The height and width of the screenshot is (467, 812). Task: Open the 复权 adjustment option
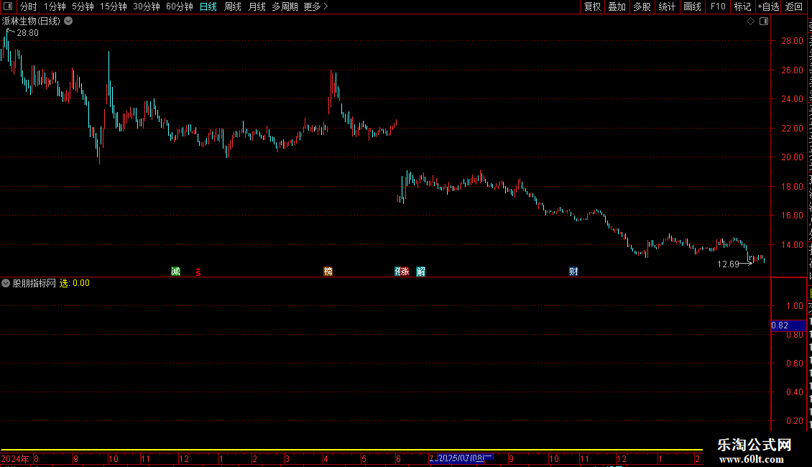592,6
